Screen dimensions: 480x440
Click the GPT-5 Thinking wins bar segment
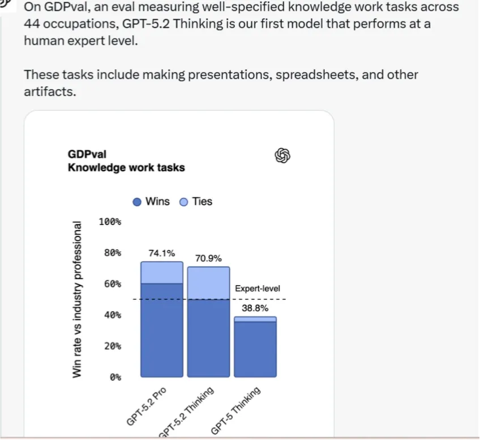coord(255,349)
